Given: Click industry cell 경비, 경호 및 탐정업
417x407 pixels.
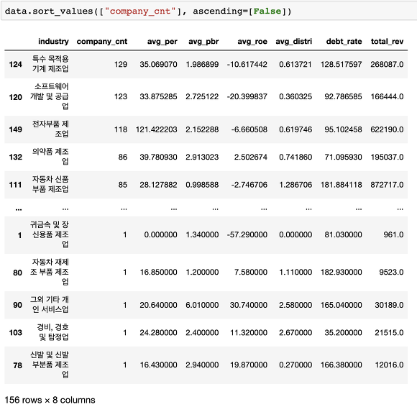Looking at the screenshot, I should pyautogui.click(x=52, y=332).
